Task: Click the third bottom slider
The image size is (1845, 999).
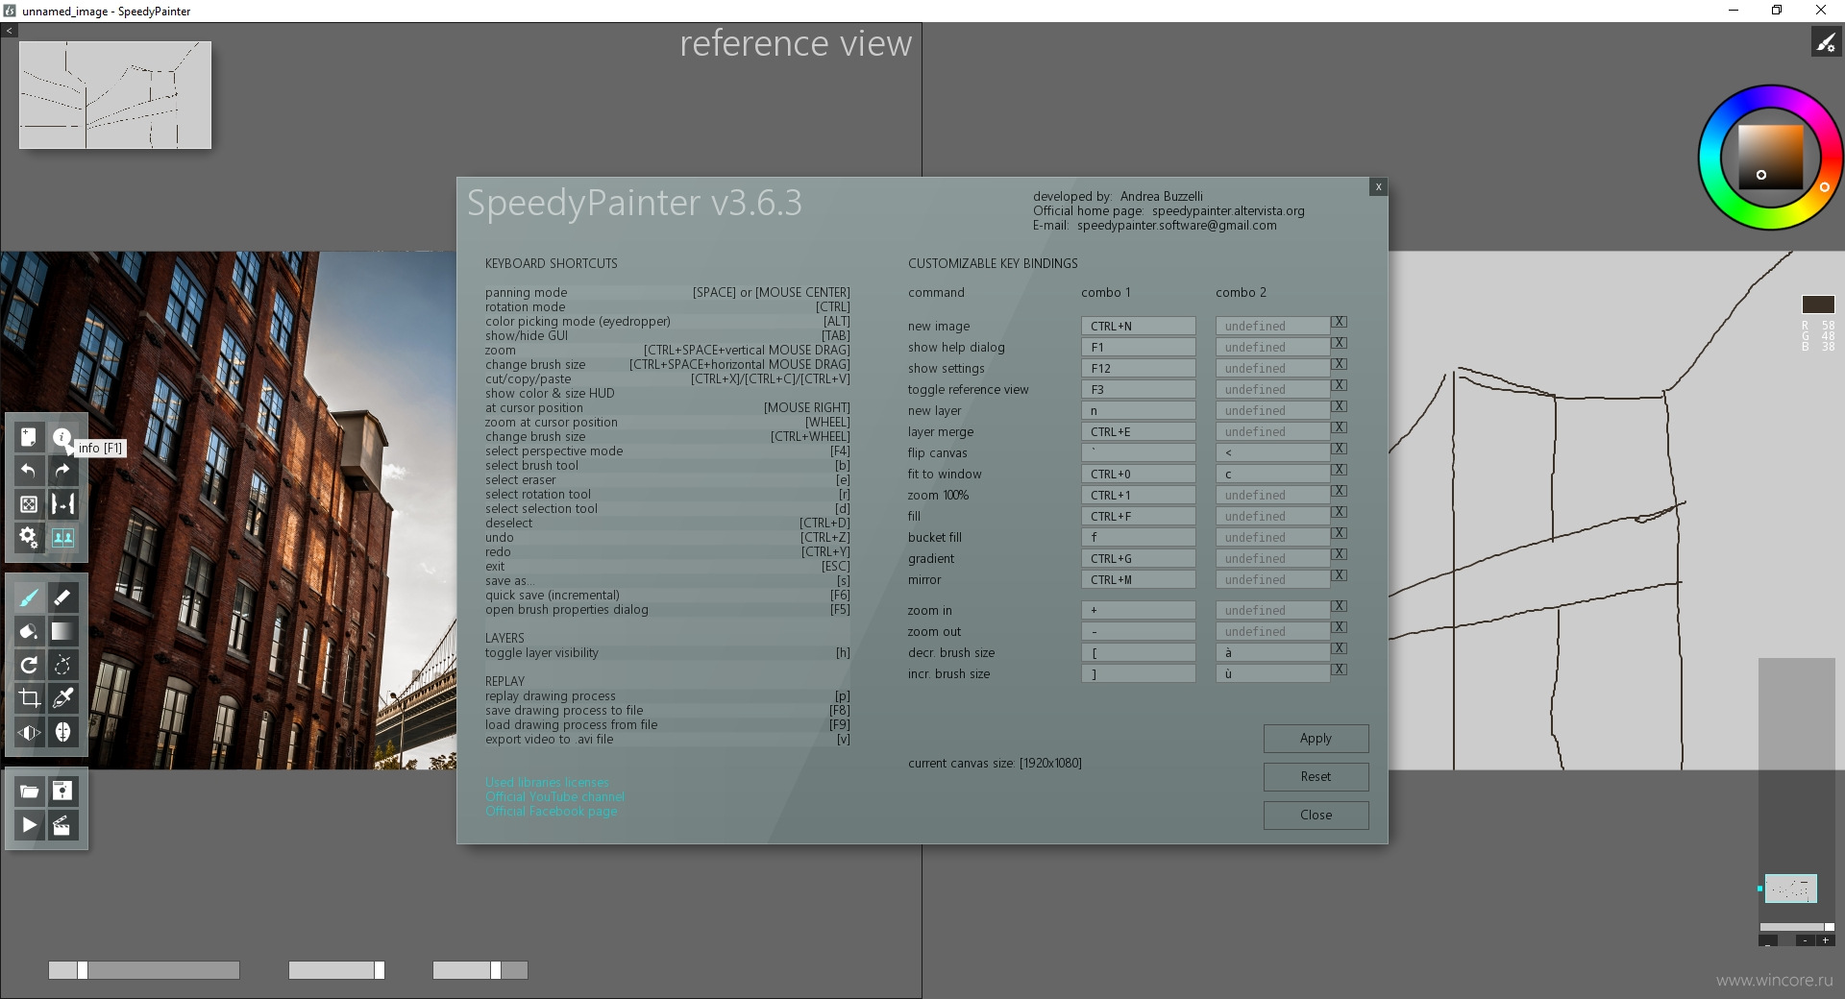Action: [x=480, y=970]
